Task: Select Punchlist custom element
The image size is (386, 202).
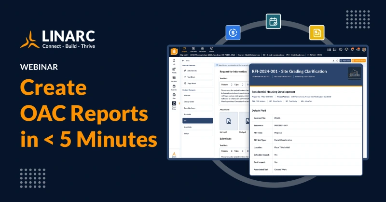Action: (x=197, y=115)
